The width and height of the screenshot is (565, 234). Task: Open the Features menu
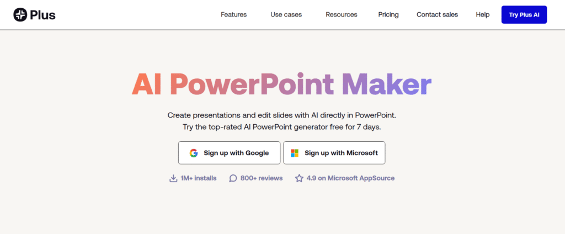[233, 15]
